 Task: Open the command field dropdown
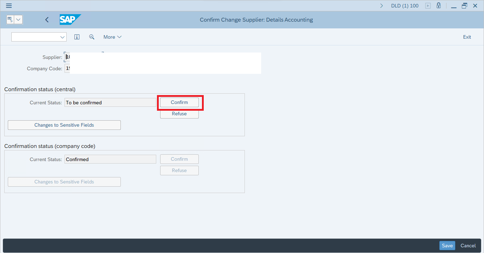[x=63, y=37]
